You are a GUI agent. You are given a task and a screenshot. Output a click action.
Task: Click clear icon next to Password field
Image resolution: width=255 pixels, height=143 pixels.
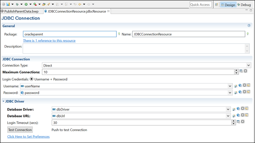click(x=244, y=92)
